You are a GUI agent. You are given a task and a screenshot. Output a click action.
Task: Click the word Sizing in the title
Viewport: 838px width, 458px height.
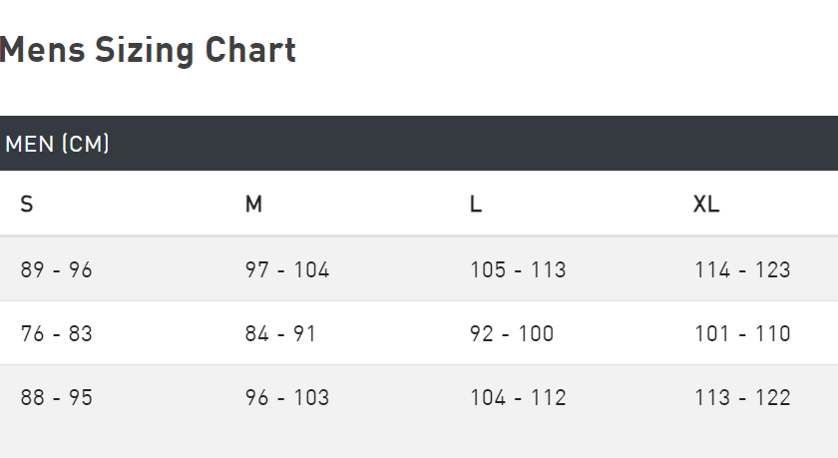145,51
